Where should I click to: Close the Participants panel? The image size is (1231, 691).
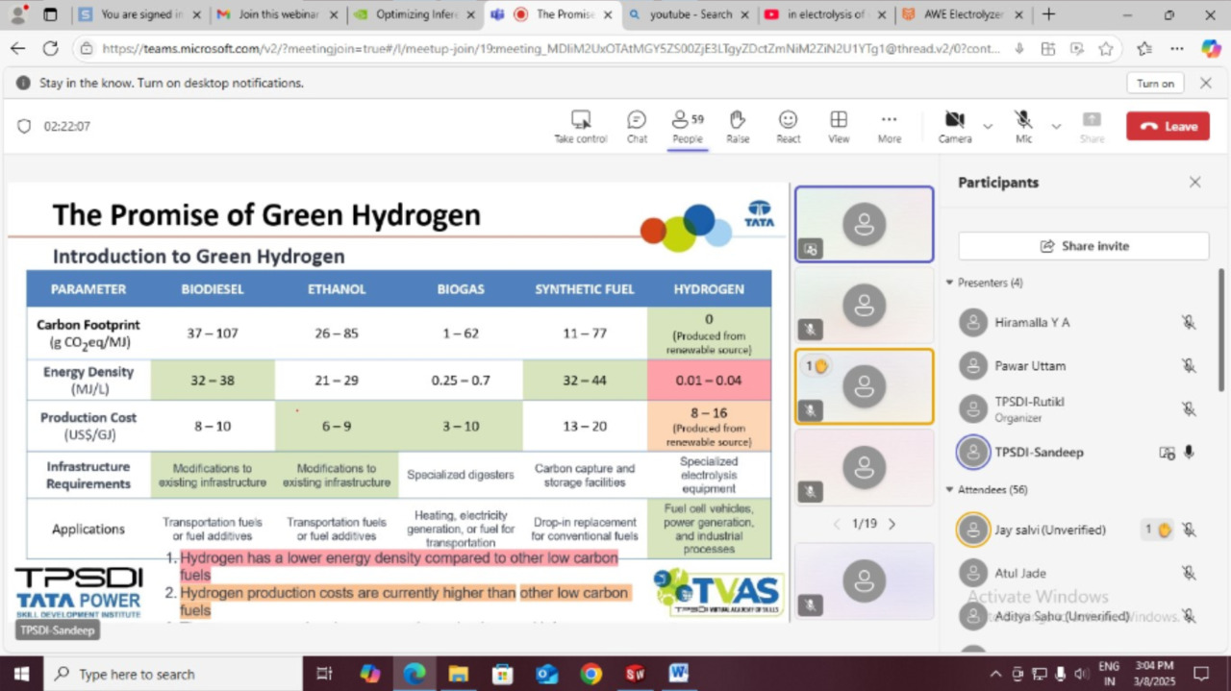pyautogui.click(x=1194, y=183)
